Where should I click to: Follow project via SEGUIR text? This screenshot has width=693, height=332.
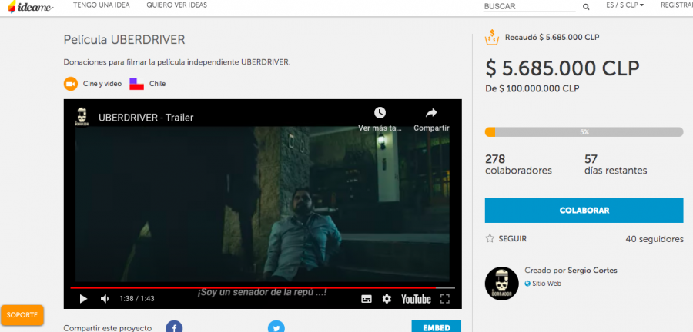(x=512, y=238)
